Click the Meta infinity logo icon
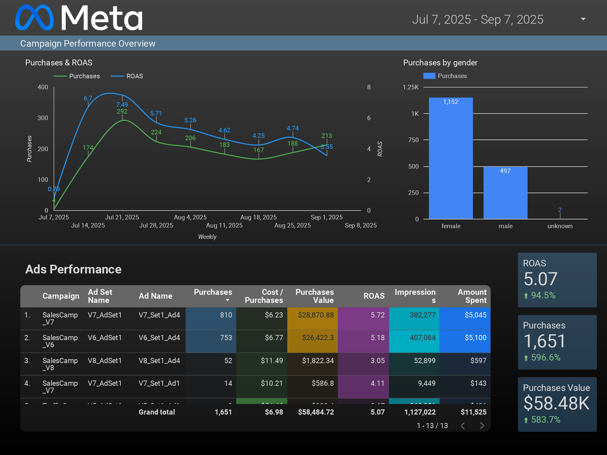607x455 pixels. [34, 18]
